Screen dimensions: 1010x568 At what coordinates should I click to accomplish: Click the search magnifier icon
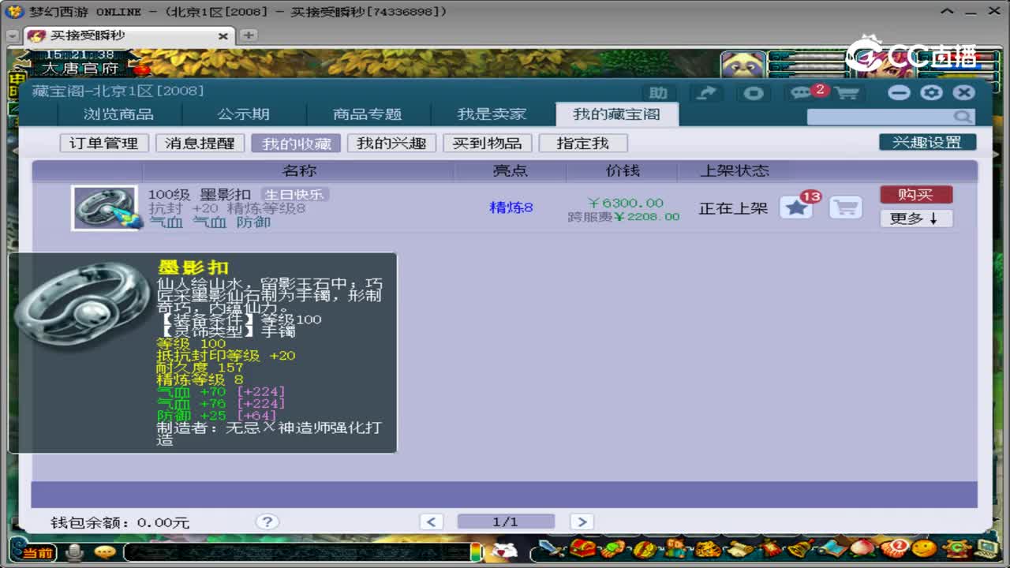coord(962,117)
